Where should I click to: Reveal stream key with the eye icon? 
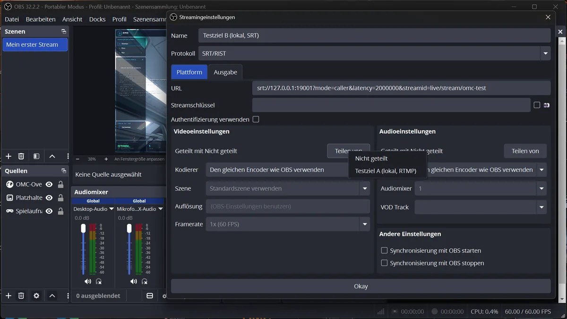click(x=547, y=105)
